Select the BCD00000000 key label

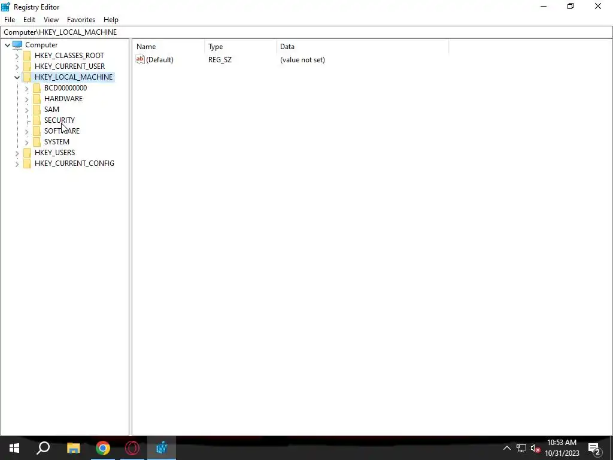(65, 87)
